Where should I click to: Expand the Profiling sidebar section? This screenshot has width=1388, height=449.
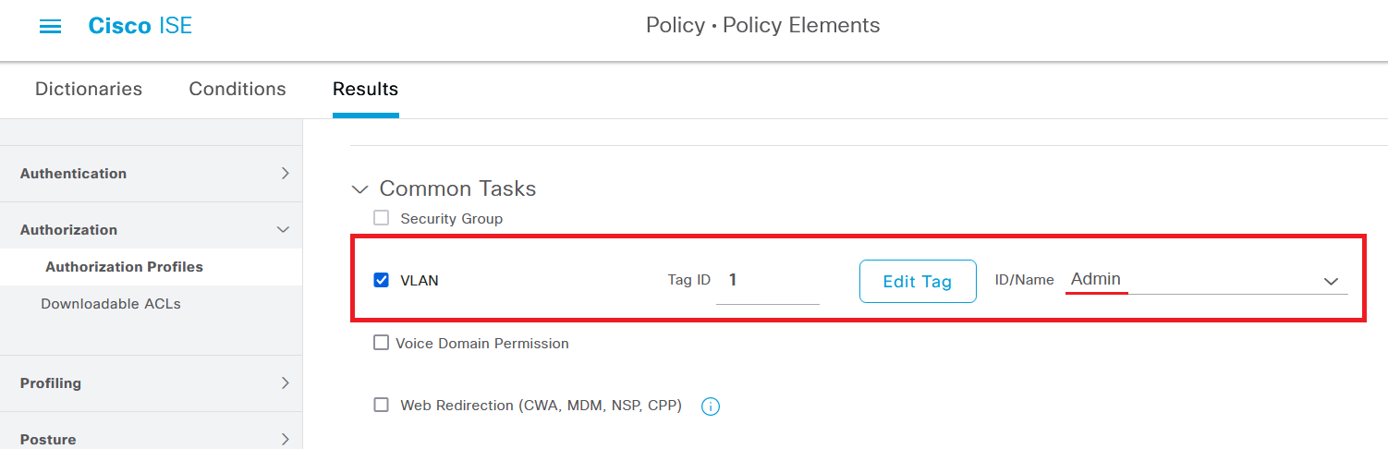point(285,382)
